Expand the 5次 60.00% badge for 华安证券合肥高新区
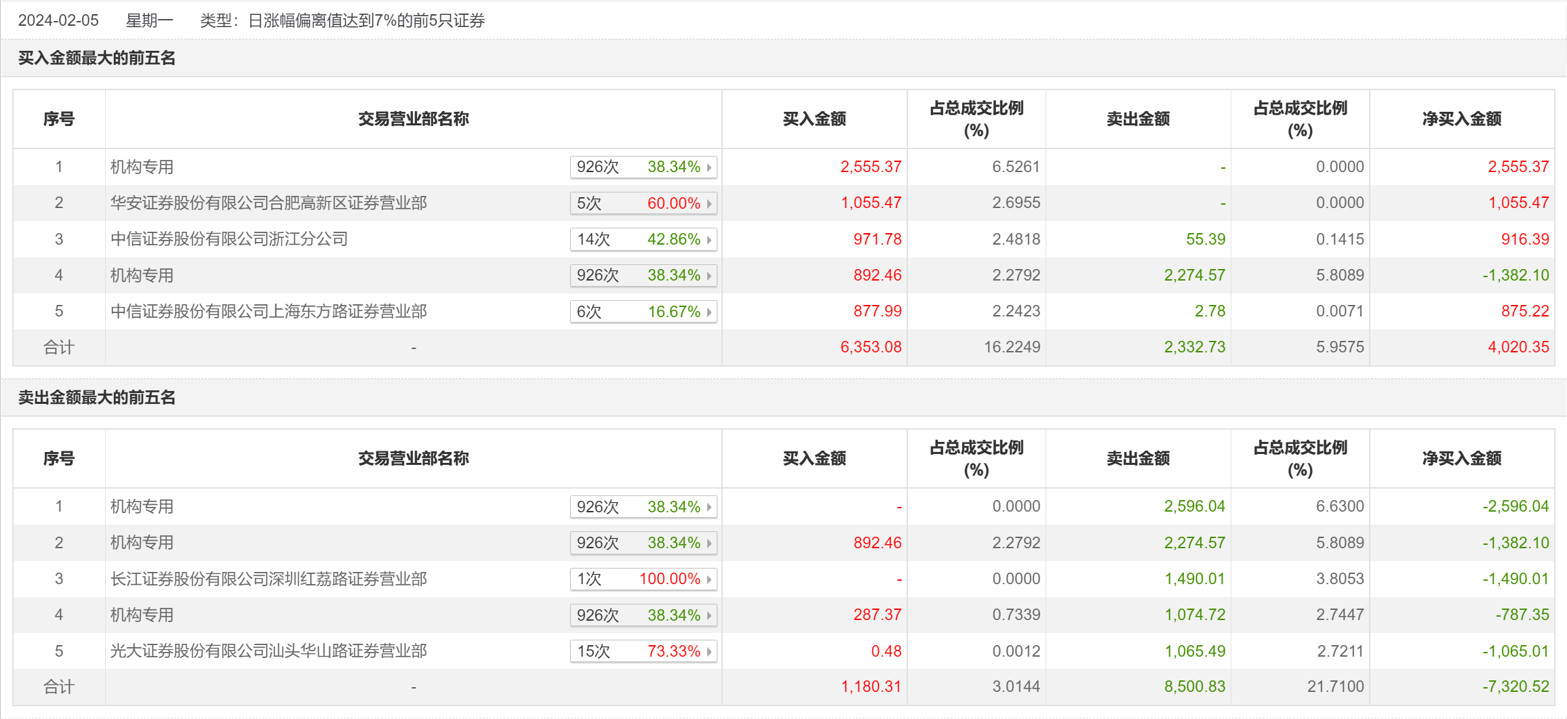The width and height of the screenshot is (1567, 719). pyautogui.click(x=643, y=203)
